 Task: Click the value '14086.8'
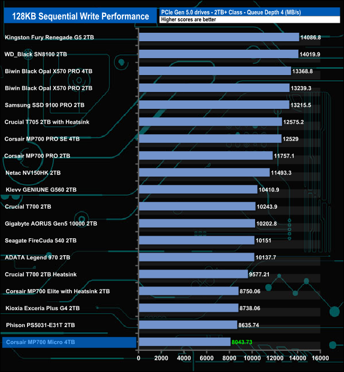(x=311, y=37)
